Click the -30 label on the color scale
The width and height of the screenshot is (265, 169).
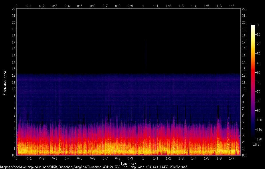point(258,53)
